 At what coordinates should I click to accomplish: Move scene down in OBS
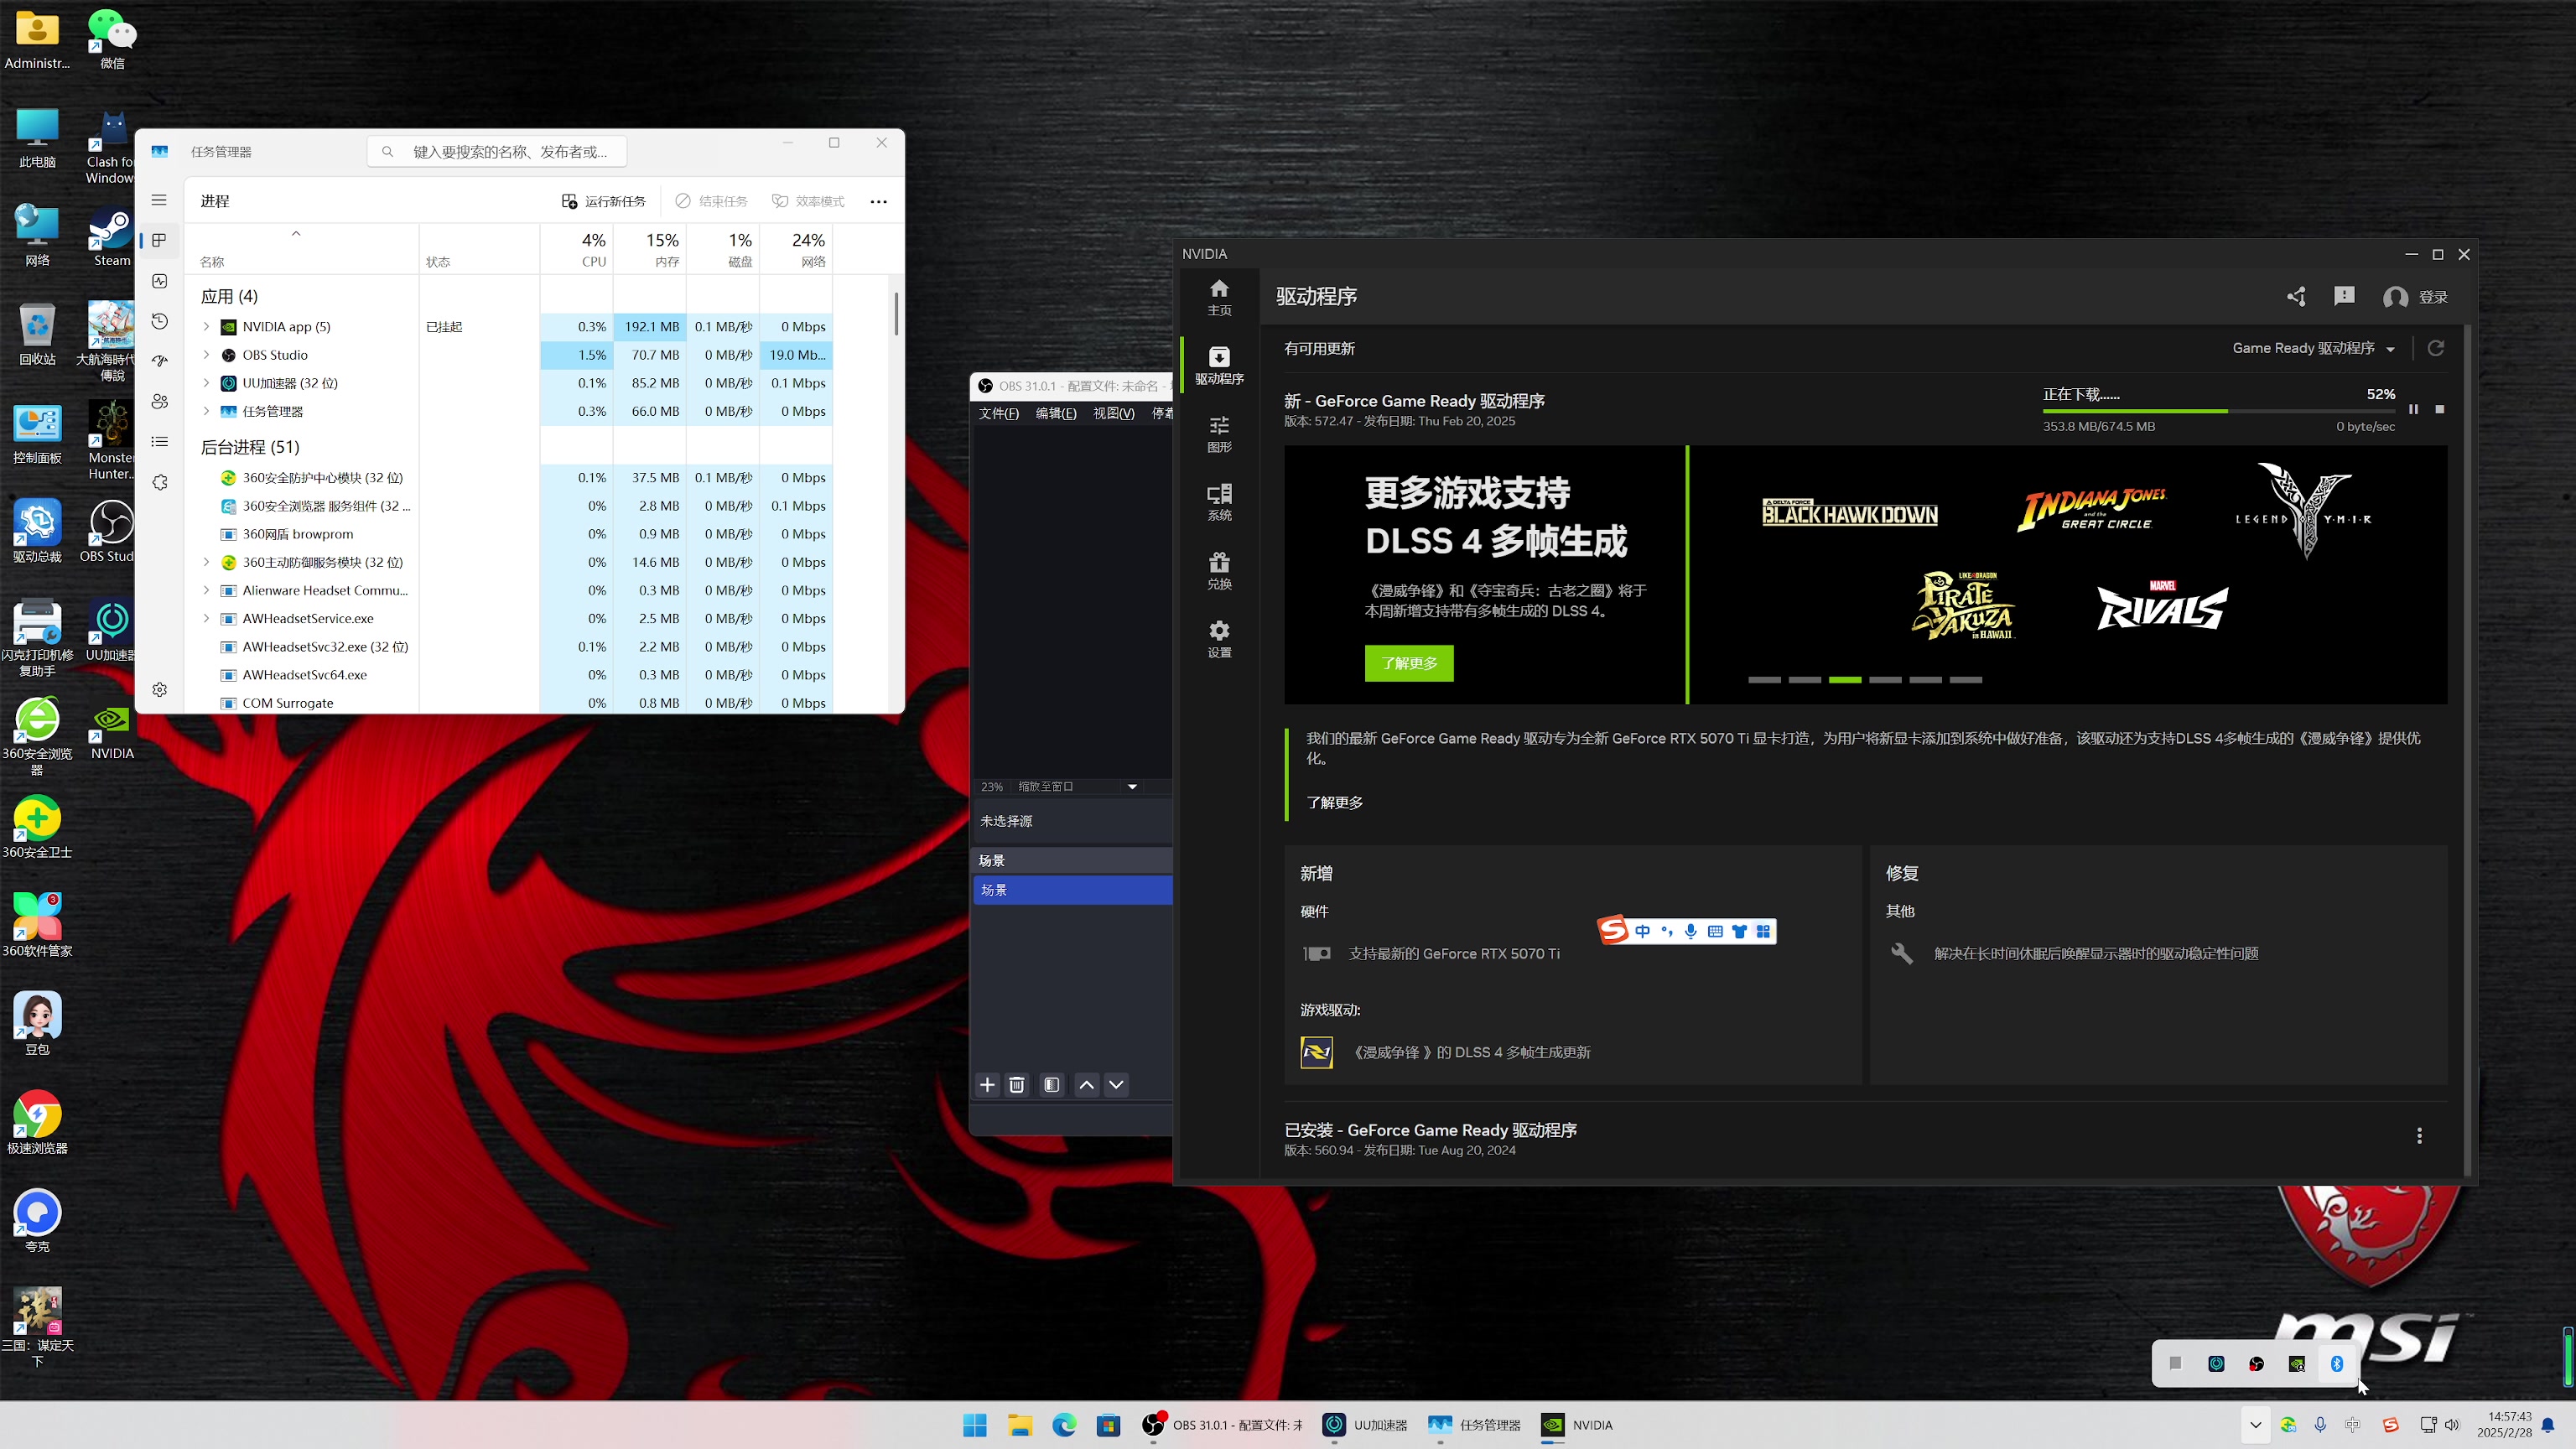[1117, 1085]
